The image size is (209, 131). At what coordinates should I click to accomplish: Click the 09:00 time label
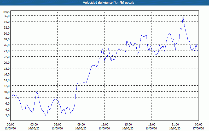[x=81, y=125]
